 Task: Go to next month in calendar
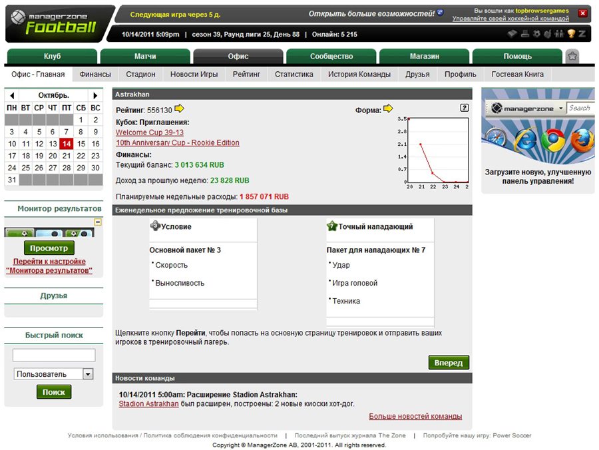[x=95, y=96]
